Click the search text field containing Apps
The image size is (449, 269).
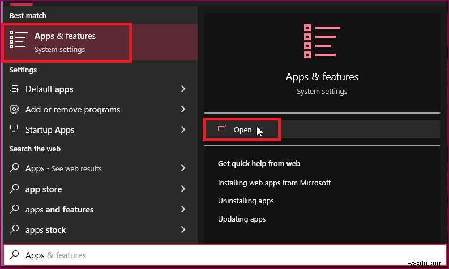[x=225, y=255]
